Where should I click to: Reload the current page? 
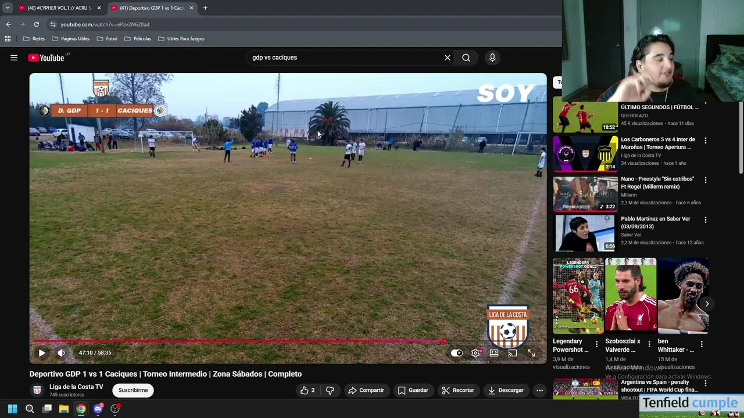tap(36, 24)
